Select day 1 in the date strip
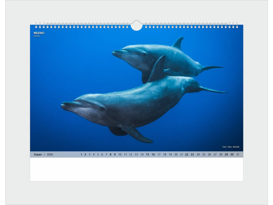This screenshot has height=205, width=273. [x=81, y=155]
